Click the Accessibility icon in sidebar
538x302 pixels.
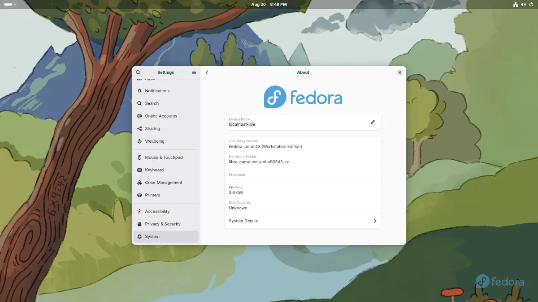pos(140,211)
